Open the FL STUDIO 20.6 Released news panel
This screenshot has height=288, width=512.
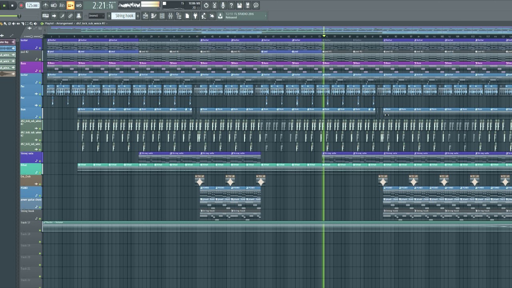[x=245, y=16]
